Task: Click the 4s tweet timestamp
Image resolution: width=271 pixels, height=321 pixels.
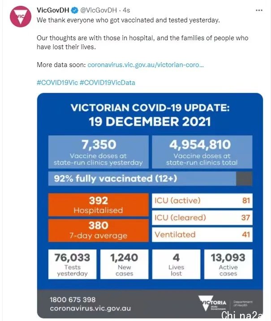Action: pos(126,10)
